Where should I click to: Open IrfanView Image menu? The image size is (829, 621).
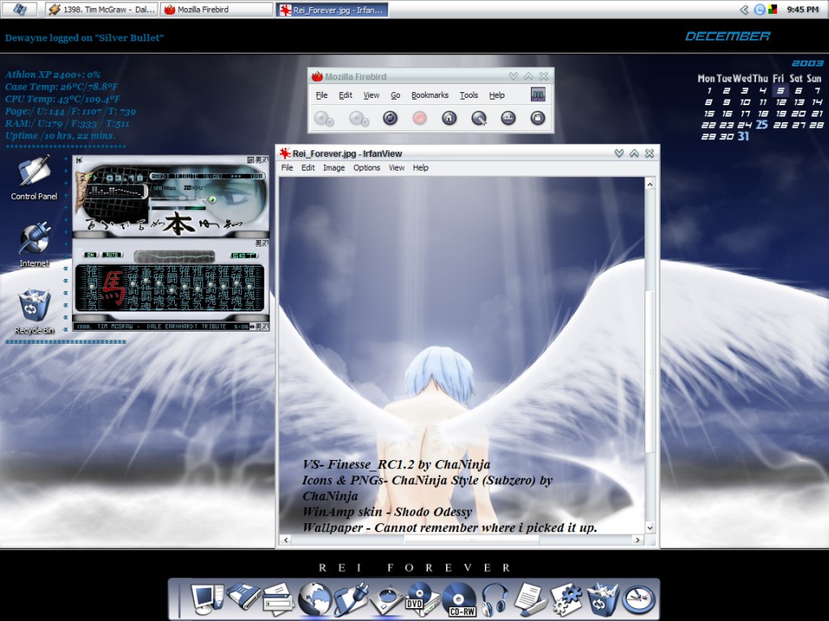click(x=334, y=167)
